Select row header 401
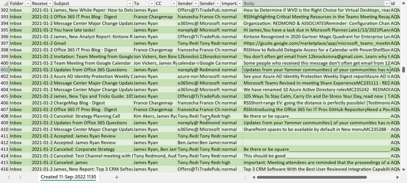The height and width of the screenshot is (183, 407). (x=4, y=70)
